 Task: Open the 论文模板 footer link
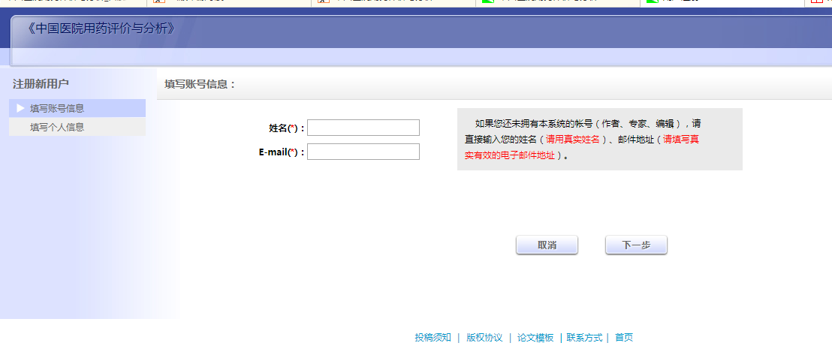pyautogui.click(x=535, y=338)
